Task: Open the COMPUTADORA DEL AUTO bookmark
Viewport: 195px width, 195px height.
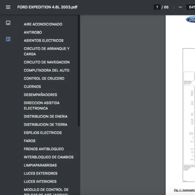Action: (x=46, y=70)
